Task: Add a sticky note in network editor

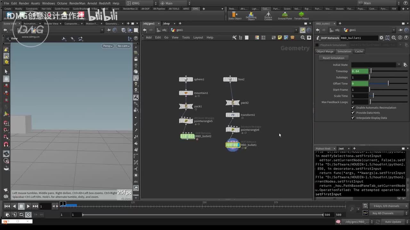Action: [280, 38]
